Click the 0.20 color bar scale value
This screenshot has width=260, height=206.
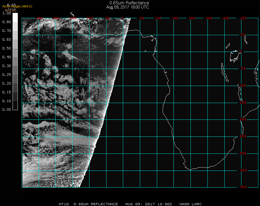(x=7, y=83)
